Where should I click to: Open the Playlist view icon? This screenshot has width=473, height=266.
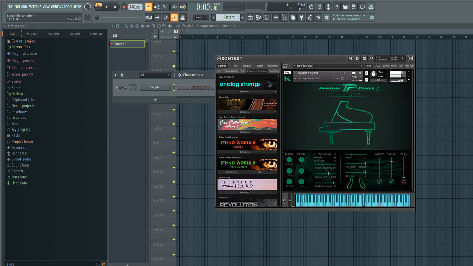(x=250, y=17)
